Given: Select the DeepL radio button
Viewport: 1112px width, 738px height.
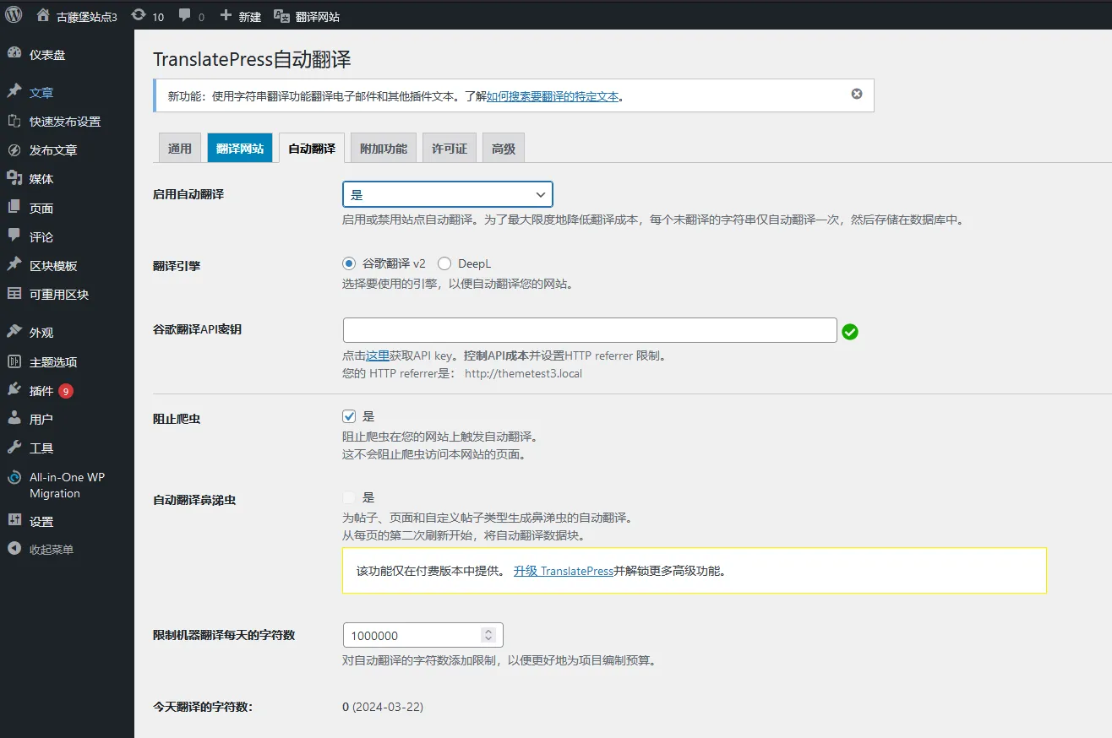Looking at the screenshot, I should pos(444,263).
